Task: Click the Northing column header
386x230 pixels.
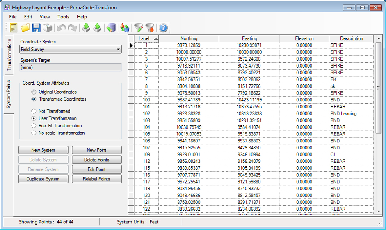Action: [x=189, y=38]
